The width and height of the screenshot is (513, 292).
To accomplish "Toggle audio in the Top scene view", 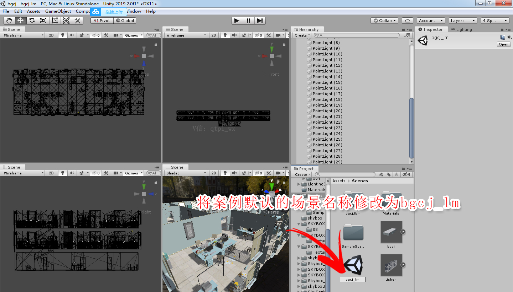I will [72, 35].
